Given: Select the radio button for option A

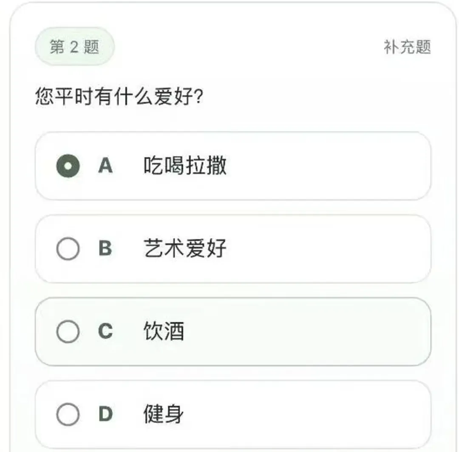Looking at the screenshot, I should pyautogui.click(x=68, y=166).
